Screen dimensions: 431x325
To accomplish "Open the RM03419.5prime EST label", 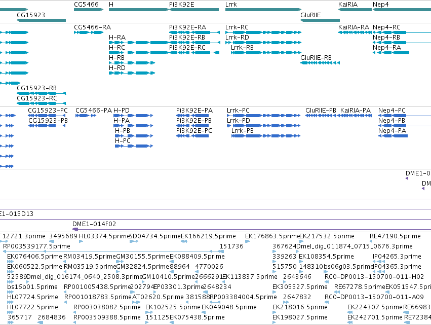I will (x=90, y=257).
